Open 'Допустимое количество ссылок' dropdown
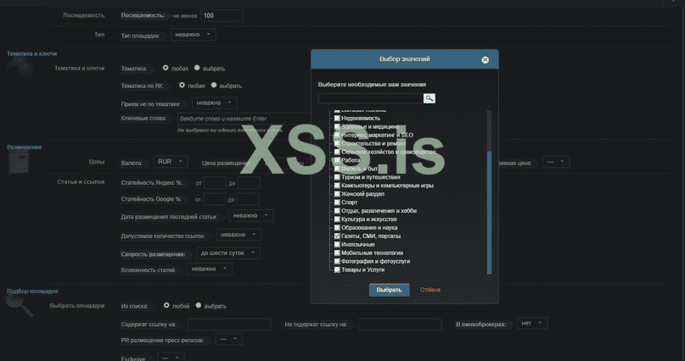The image size is (685, 361). pyautogui.click(x=239, y=235)
